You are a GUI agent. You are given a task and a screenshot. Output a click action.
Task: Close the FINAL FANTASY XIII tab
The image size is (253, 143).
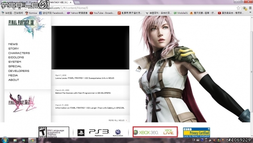[70, 2]
